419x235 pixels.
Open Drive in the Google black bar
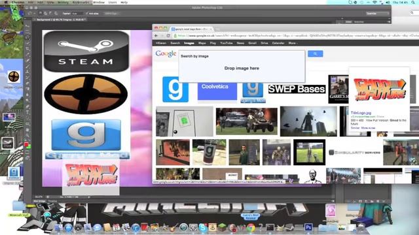point(264,43)
